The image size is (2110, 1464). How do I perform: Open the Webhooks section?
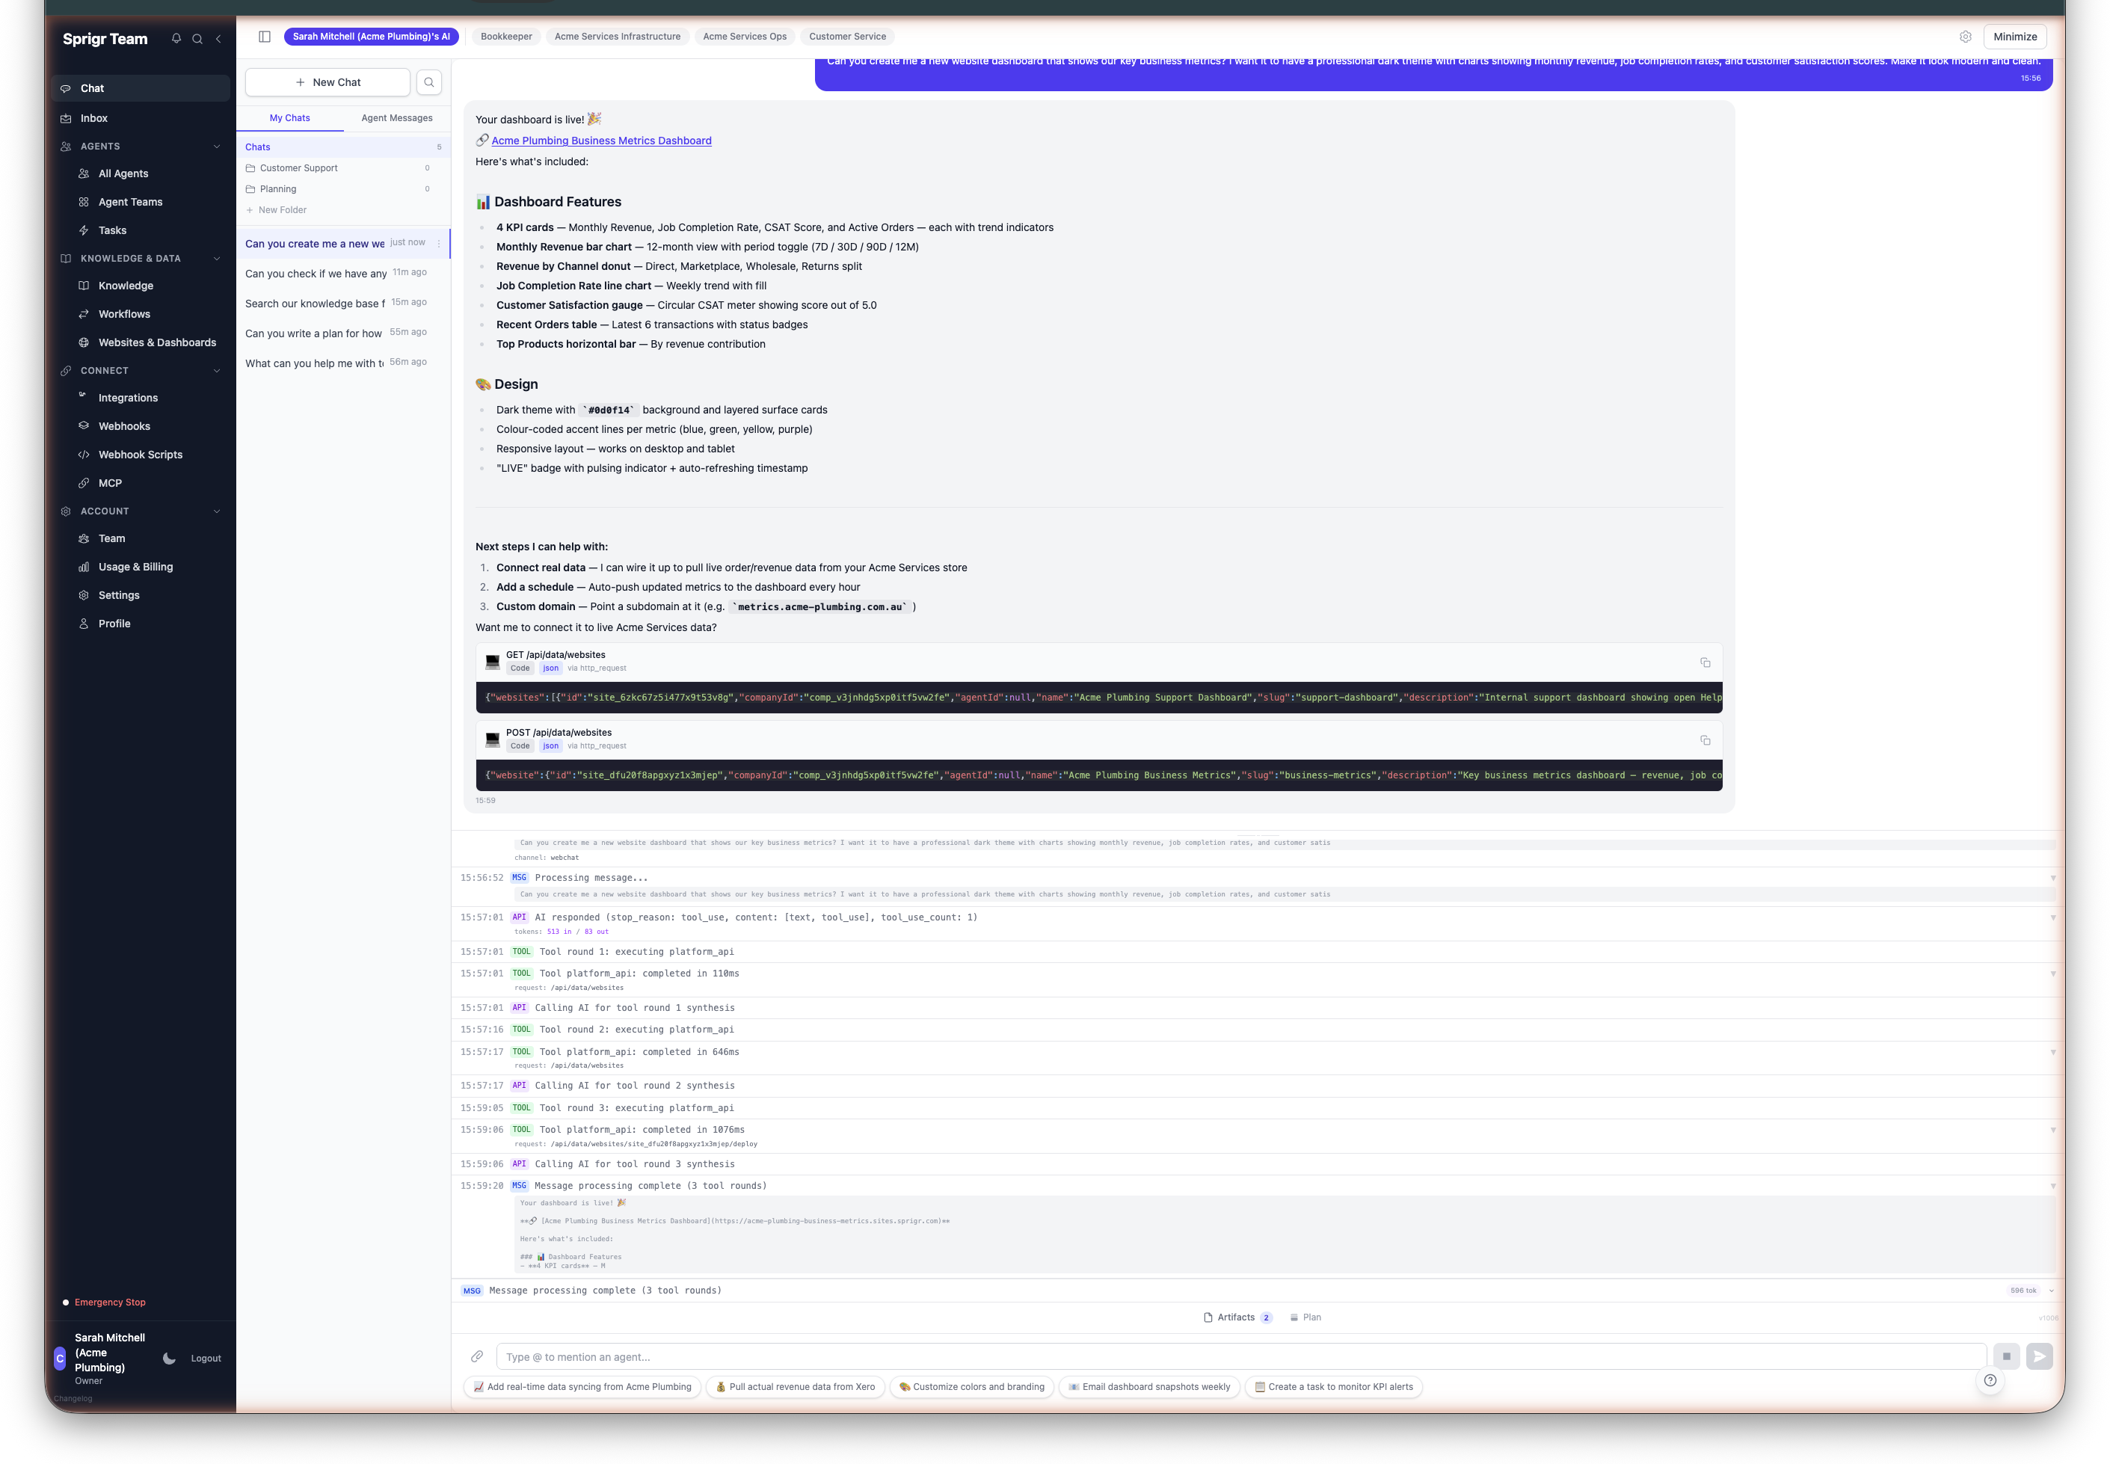coord(124,425)
